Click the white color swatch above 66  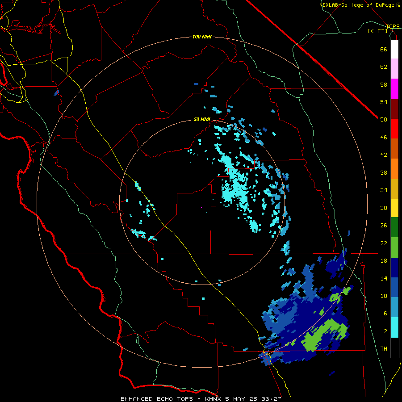point(394,49)
